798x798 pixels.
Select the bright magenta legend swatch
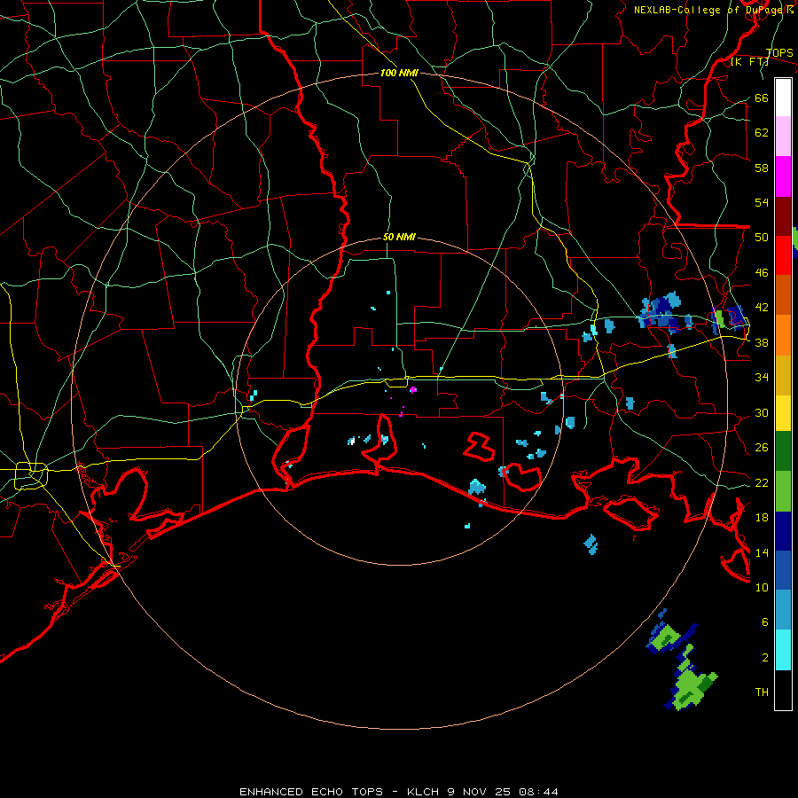[783, 176]
